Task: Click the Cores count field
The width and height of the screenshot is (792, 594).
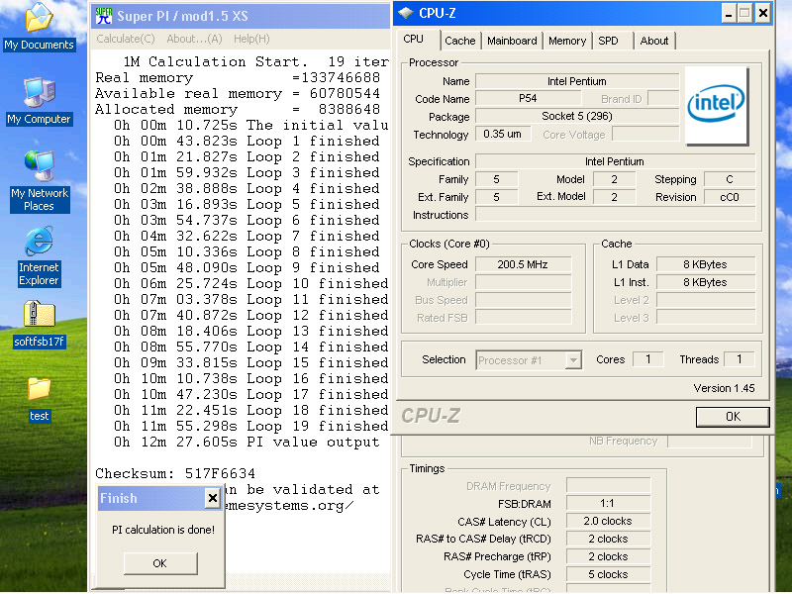Action: point(648,359)
